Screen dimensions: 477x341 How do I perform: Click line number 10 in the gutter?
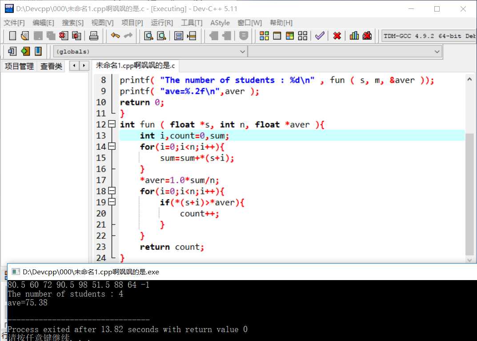101,102
